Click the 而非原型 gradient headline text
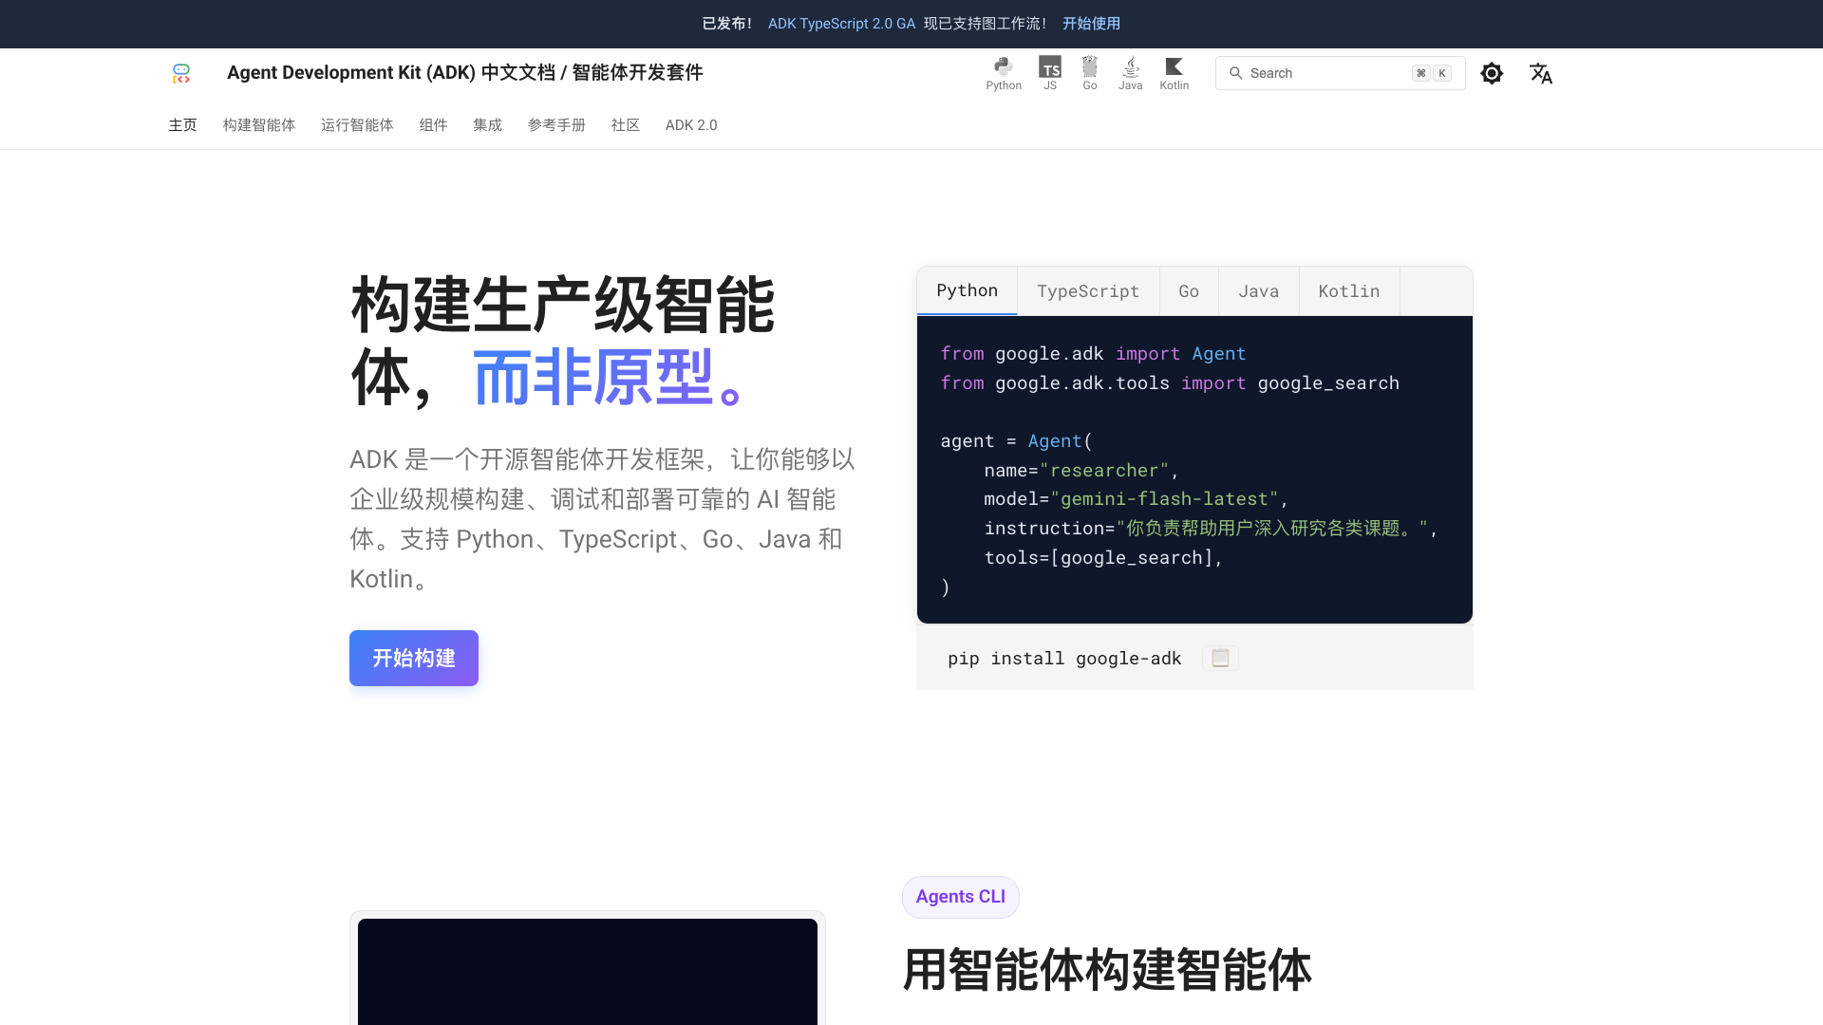Screen dimensions: 1823x1025 pos(609,378)
